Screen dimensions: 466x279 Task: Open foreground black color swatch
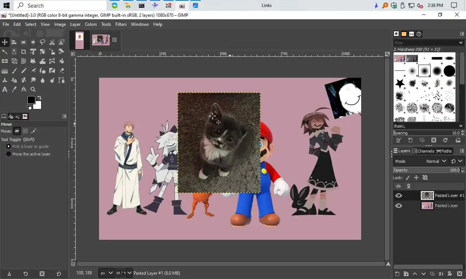point(31,100)
